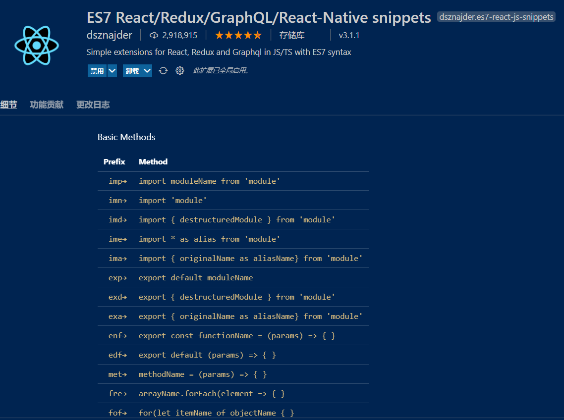Screen dimensions: 564x420
Task: Click the edf→ prefix cell
Action: click(x=118, y=355)
